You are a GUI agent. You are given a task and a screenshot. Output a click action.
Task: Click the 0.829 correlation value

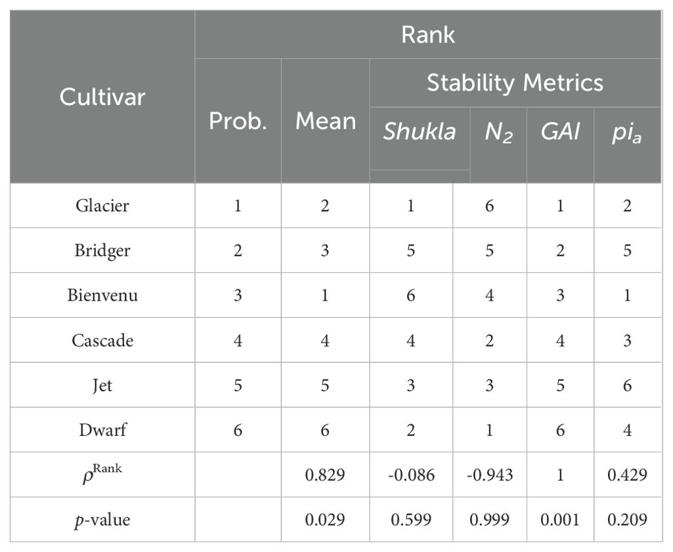(x=325, y=475)
